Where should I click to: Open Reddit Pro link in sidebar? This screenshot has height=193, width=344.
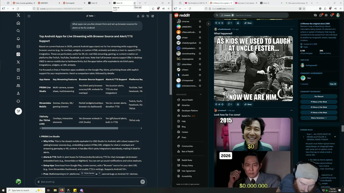[186, 116]
